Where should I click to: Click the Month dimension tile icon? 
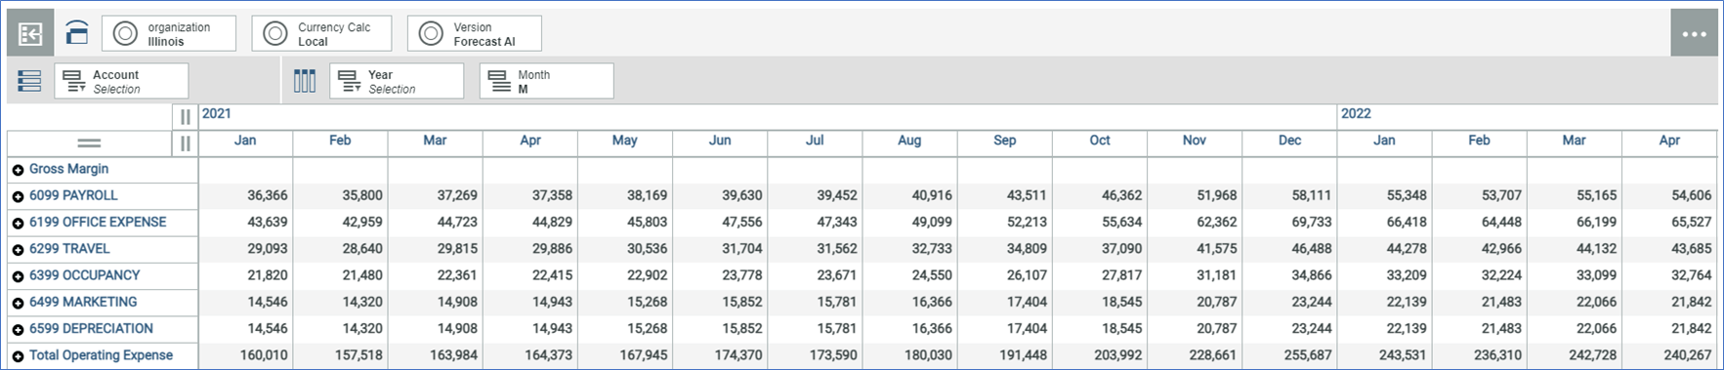499,81
